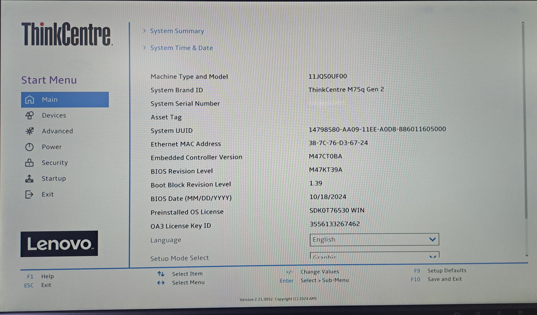
Task: Click the BIOS Revision Level label
Action: [182, 171]
